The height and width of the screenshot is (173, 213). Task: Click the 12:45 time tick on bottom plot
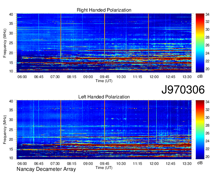tap(170, 164)
